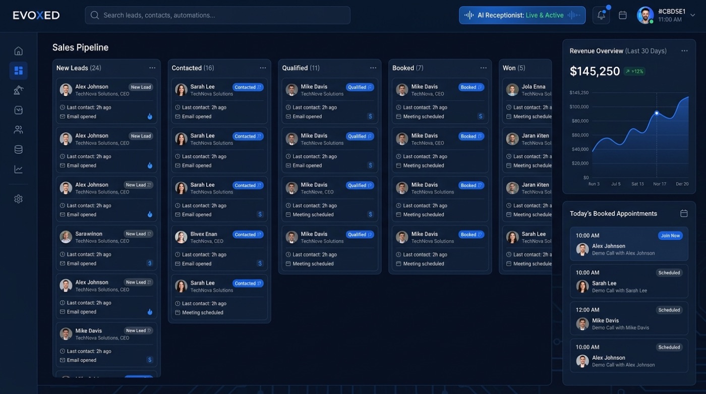Open the Sarawinon lead card

[x=106, y=248]
